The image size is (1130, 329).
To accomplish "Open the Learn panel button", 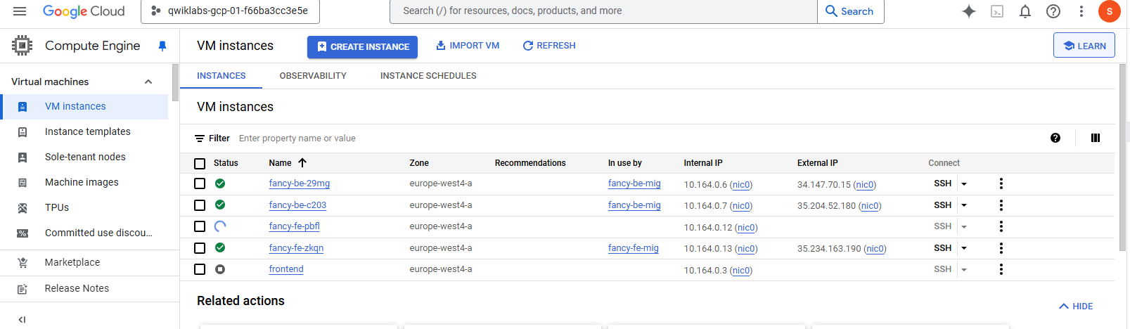I will (1084, 46).
